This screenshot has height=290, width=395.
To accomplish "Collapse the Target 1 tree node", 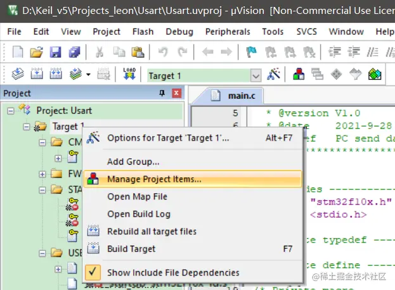I will point(27,127).
